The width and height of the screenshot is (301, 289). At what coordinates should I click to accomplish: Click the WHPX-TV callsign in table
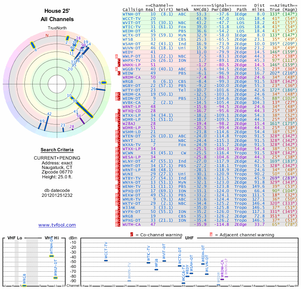click(131, 61)
